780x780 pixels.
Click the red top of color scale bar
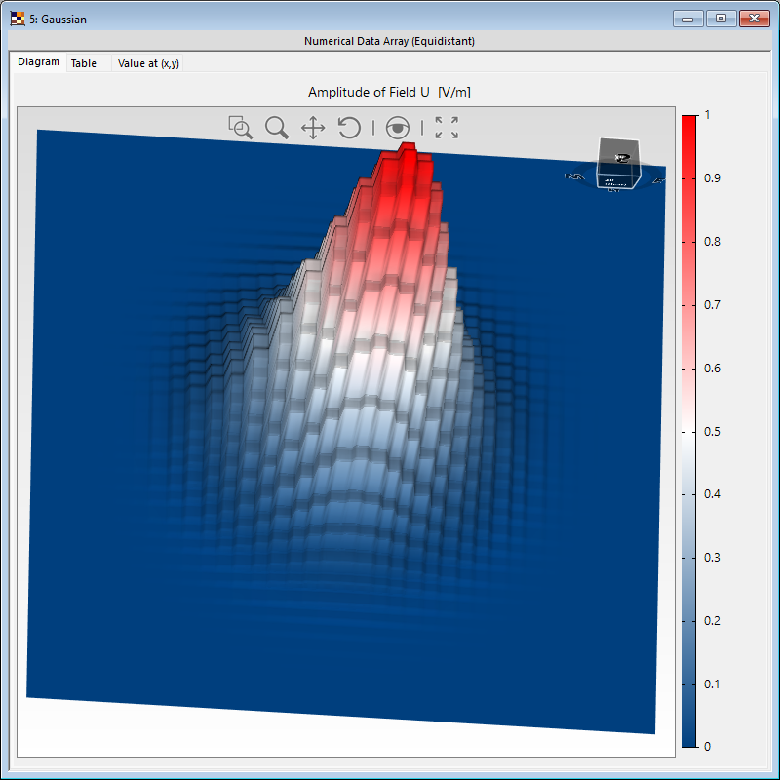(x=689, y=122)
